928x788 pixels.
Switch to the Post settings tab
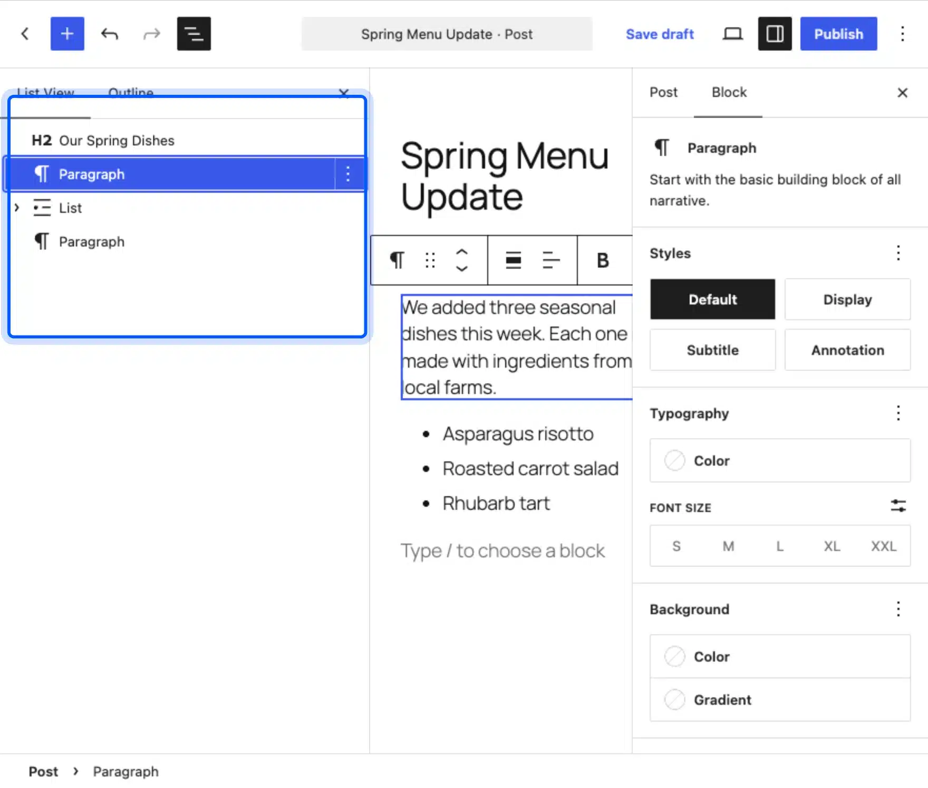663,92
